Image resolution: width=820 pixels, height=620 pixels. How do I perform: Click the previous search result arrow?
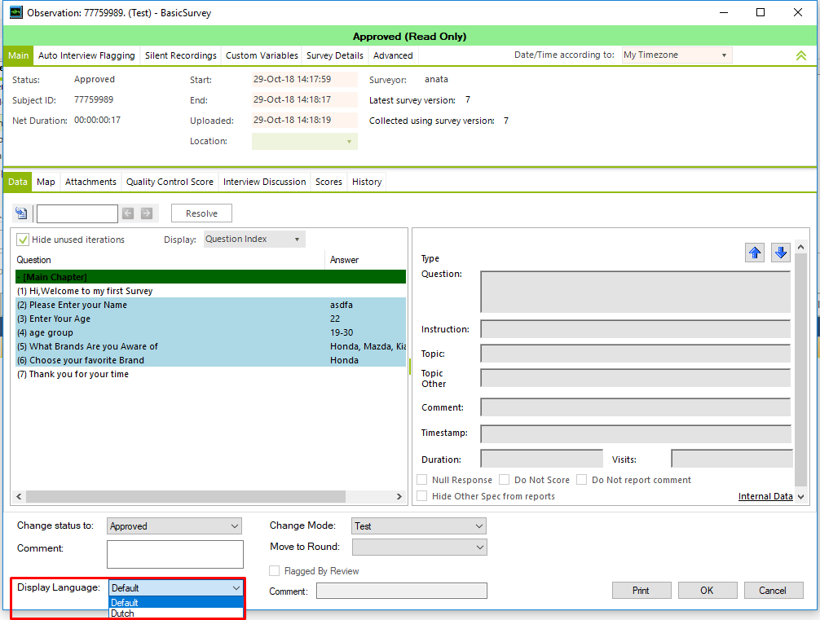128,213
